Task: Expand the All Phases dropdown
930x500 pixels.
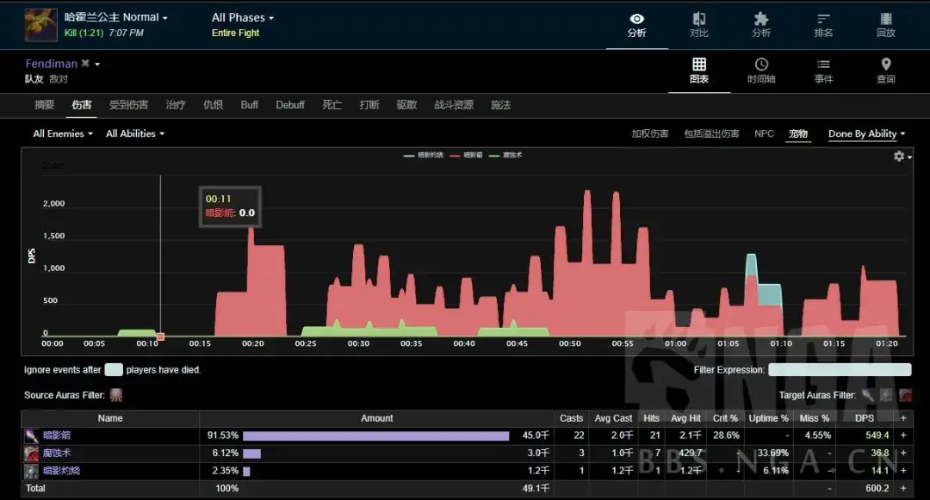Action: (x=242, y=17)
